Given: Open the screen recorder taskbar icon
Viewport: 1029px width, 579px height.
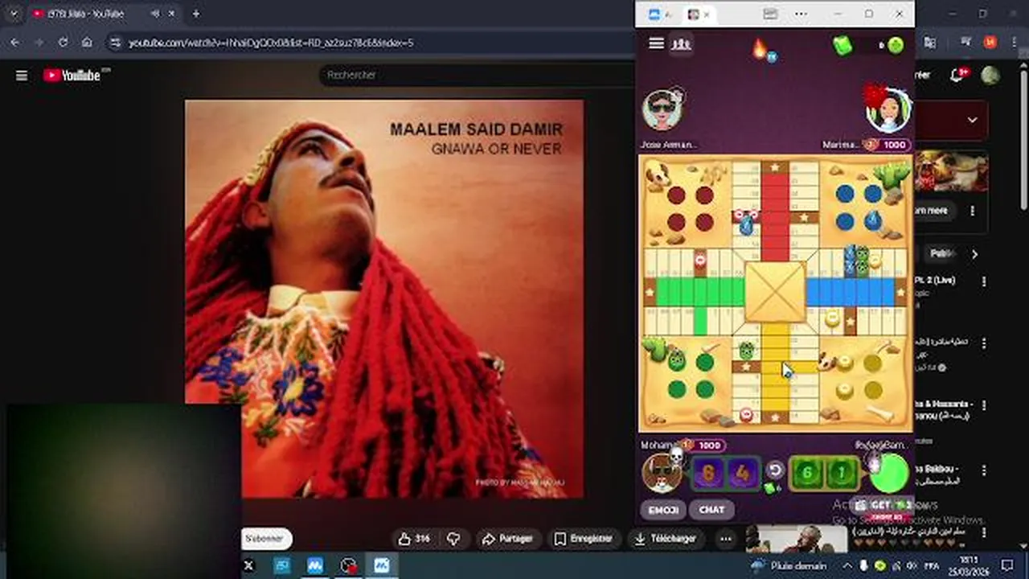Looking at the screenshot, I should pos(348,566).
